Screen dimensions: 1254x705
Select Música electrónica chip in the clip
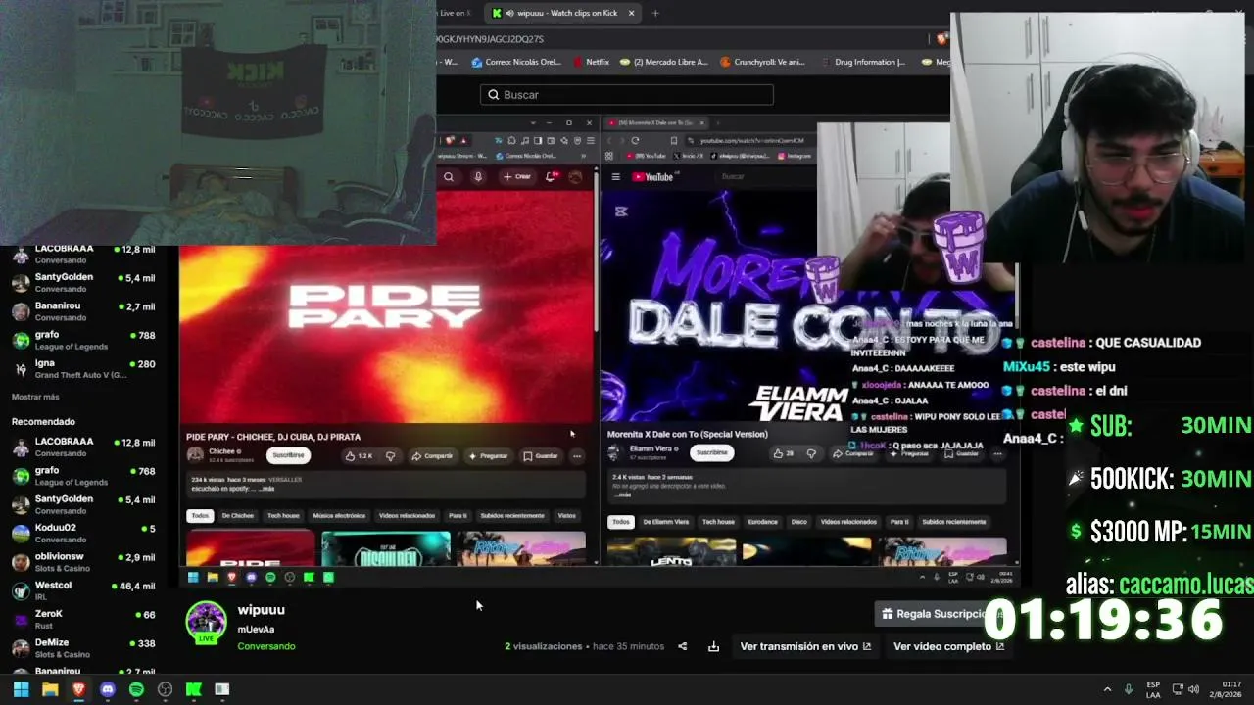pos(339,516)
